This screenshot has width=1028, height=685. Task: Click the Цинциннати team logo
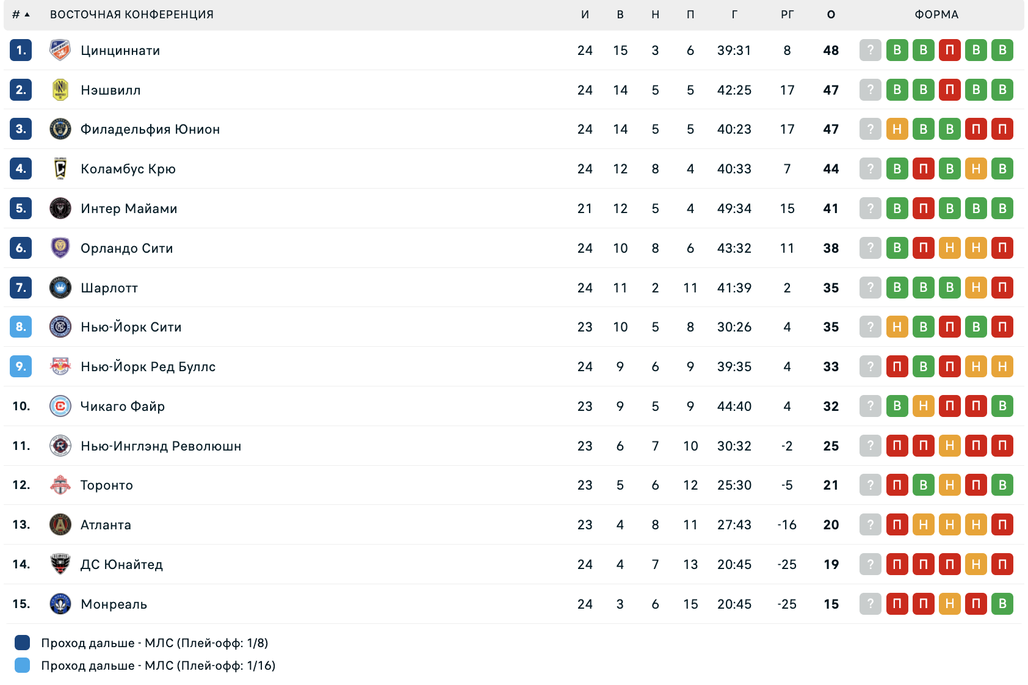60,50
